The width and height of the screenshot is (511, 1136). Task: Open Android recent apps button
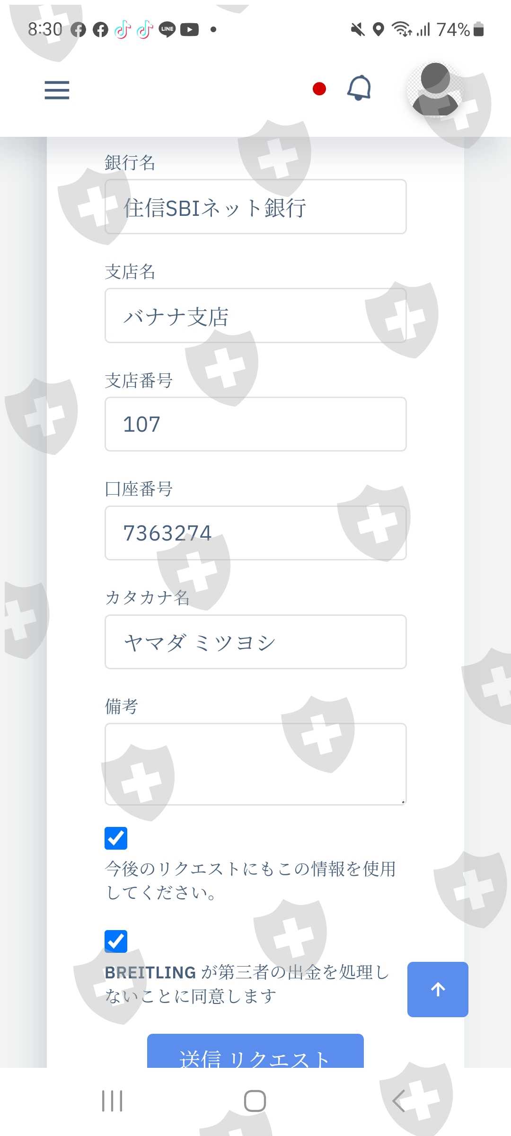[113, 1101]
